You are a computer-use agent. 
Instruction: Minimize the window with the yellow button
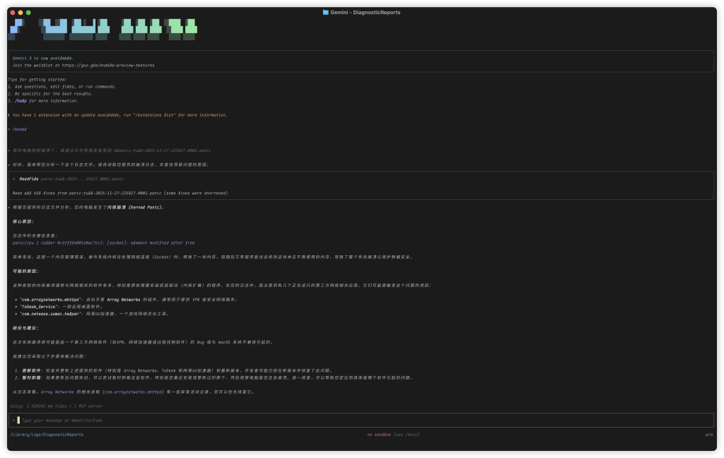21,13
